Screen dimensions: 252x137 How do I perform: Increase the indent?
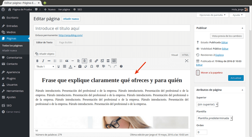point(104,66)
